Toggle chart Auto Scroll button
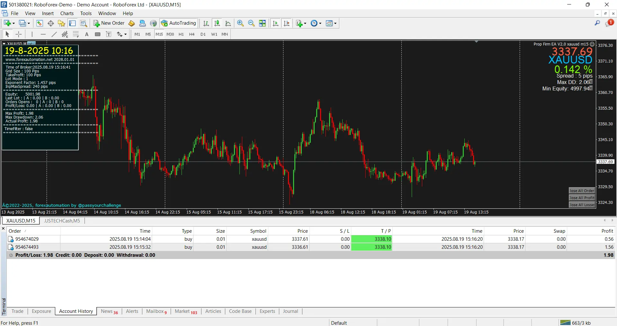 (275, 23)
